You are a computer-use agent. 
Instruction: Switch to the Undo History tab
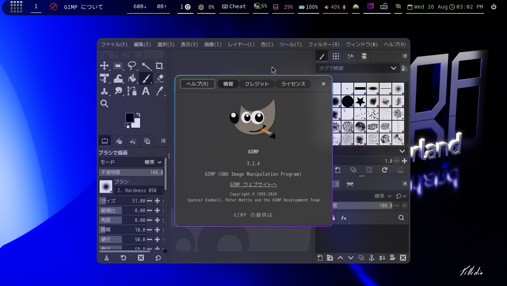click(133, 141)
